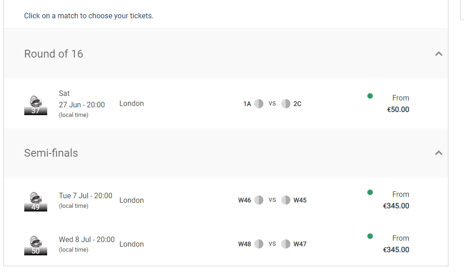Collapse the Round of 16 section chevron
This screenshot has height=280, width=464.
tap(438, 54)
